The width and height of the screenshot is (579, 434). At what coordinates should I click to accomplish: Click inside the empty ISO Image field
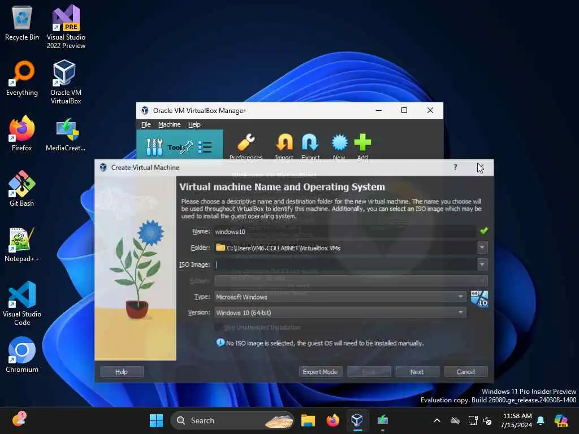tap(345, 264)
